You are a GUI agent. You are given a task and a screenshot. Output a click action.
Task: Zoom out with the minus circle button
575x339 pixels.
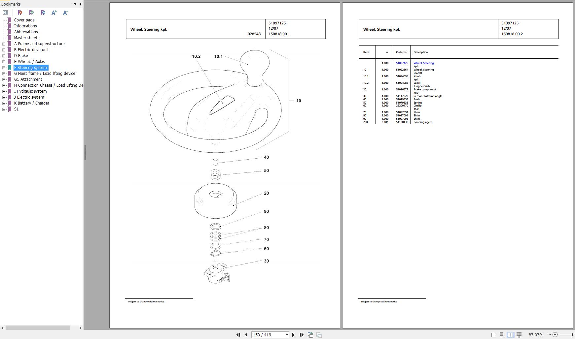pyautogui.click(x=555, y=335)
